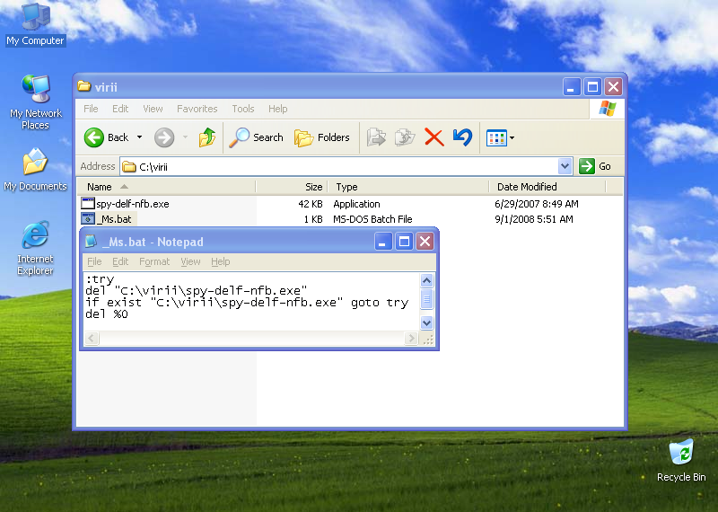Open the Edit menu in virii window

pyautogui.click(x=120, y=109)
